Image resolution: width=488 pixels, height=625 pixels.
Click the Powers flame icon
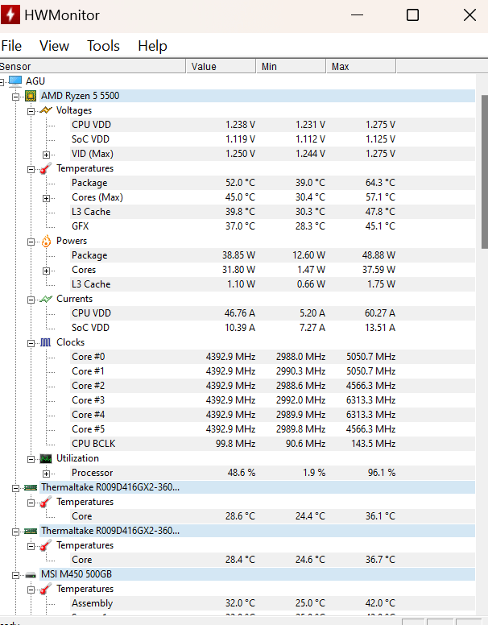coord(46,241)
